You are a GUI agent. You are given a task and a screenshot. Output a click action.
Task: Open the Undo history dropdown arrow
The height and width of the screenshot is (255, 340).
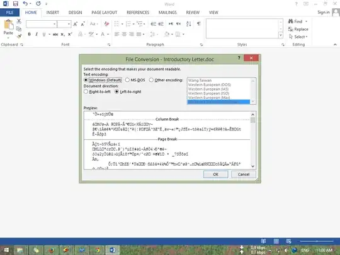(x=30, y=4)
